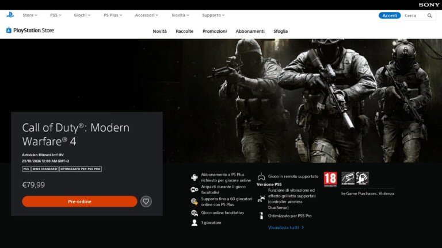Click the Accedi sign-in button

[x=390, y=15]
